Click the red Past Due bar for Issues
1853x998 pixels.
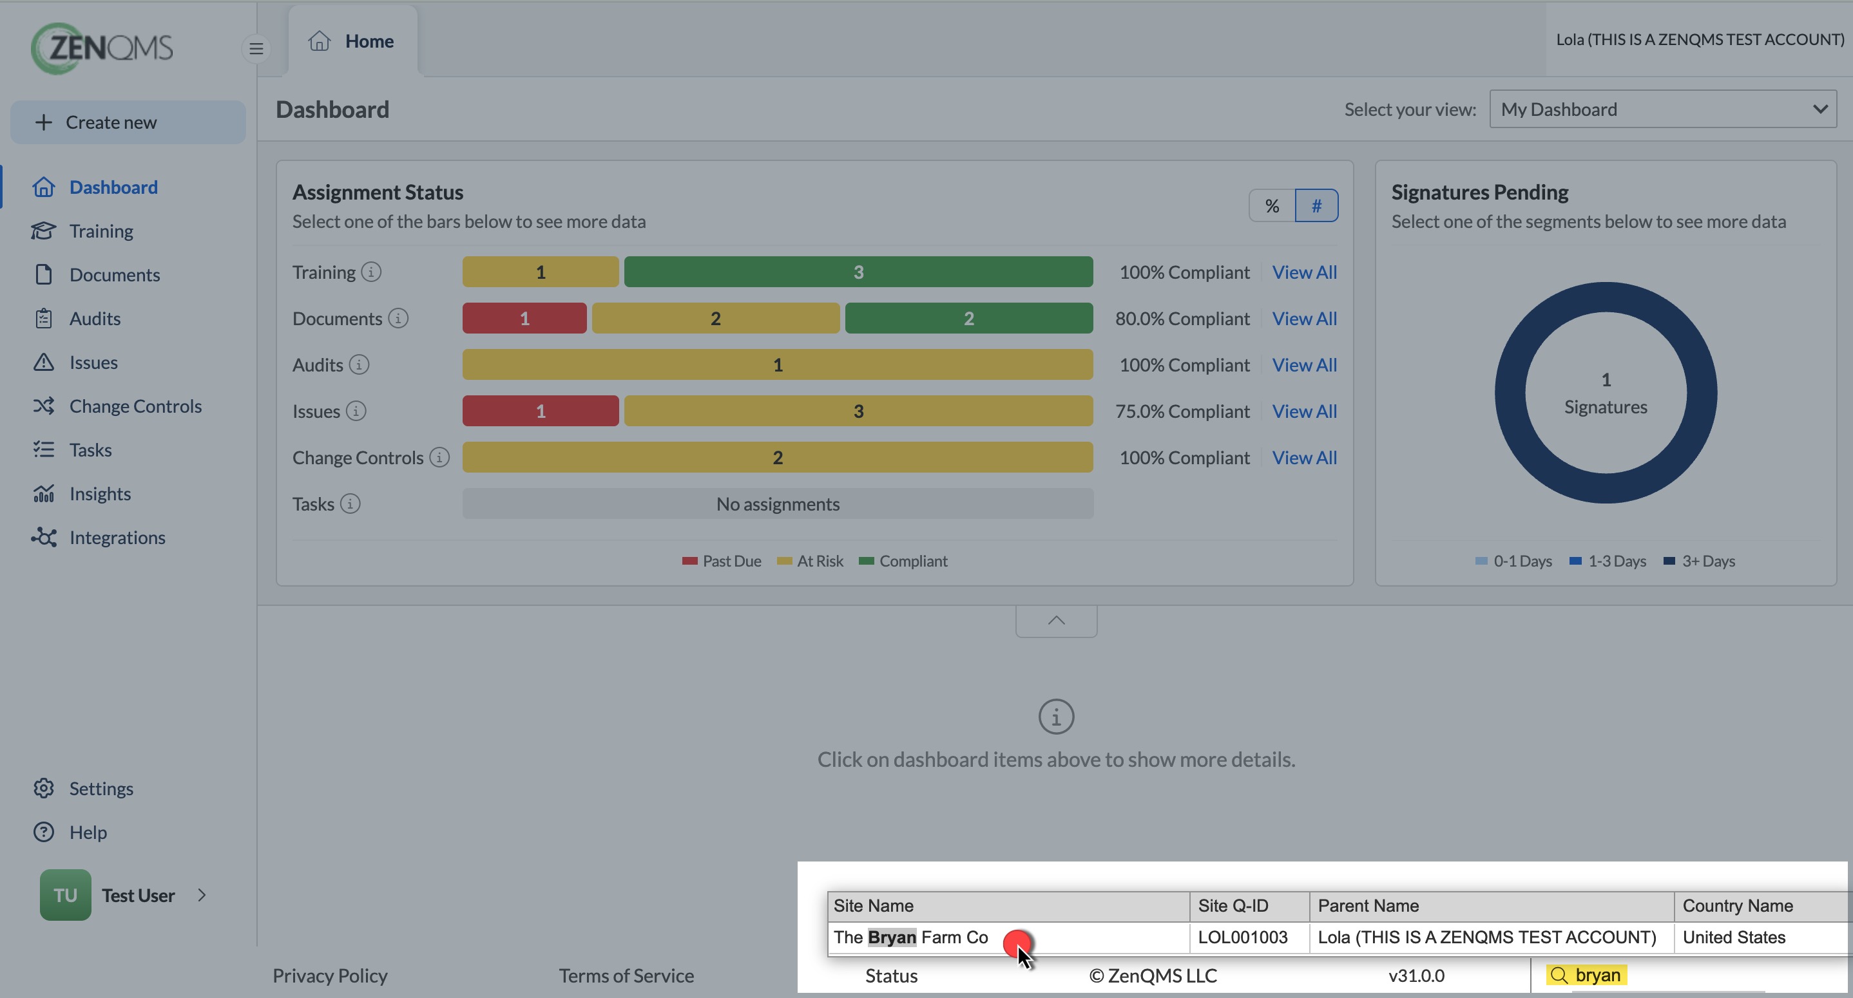(x=540, y=411)
